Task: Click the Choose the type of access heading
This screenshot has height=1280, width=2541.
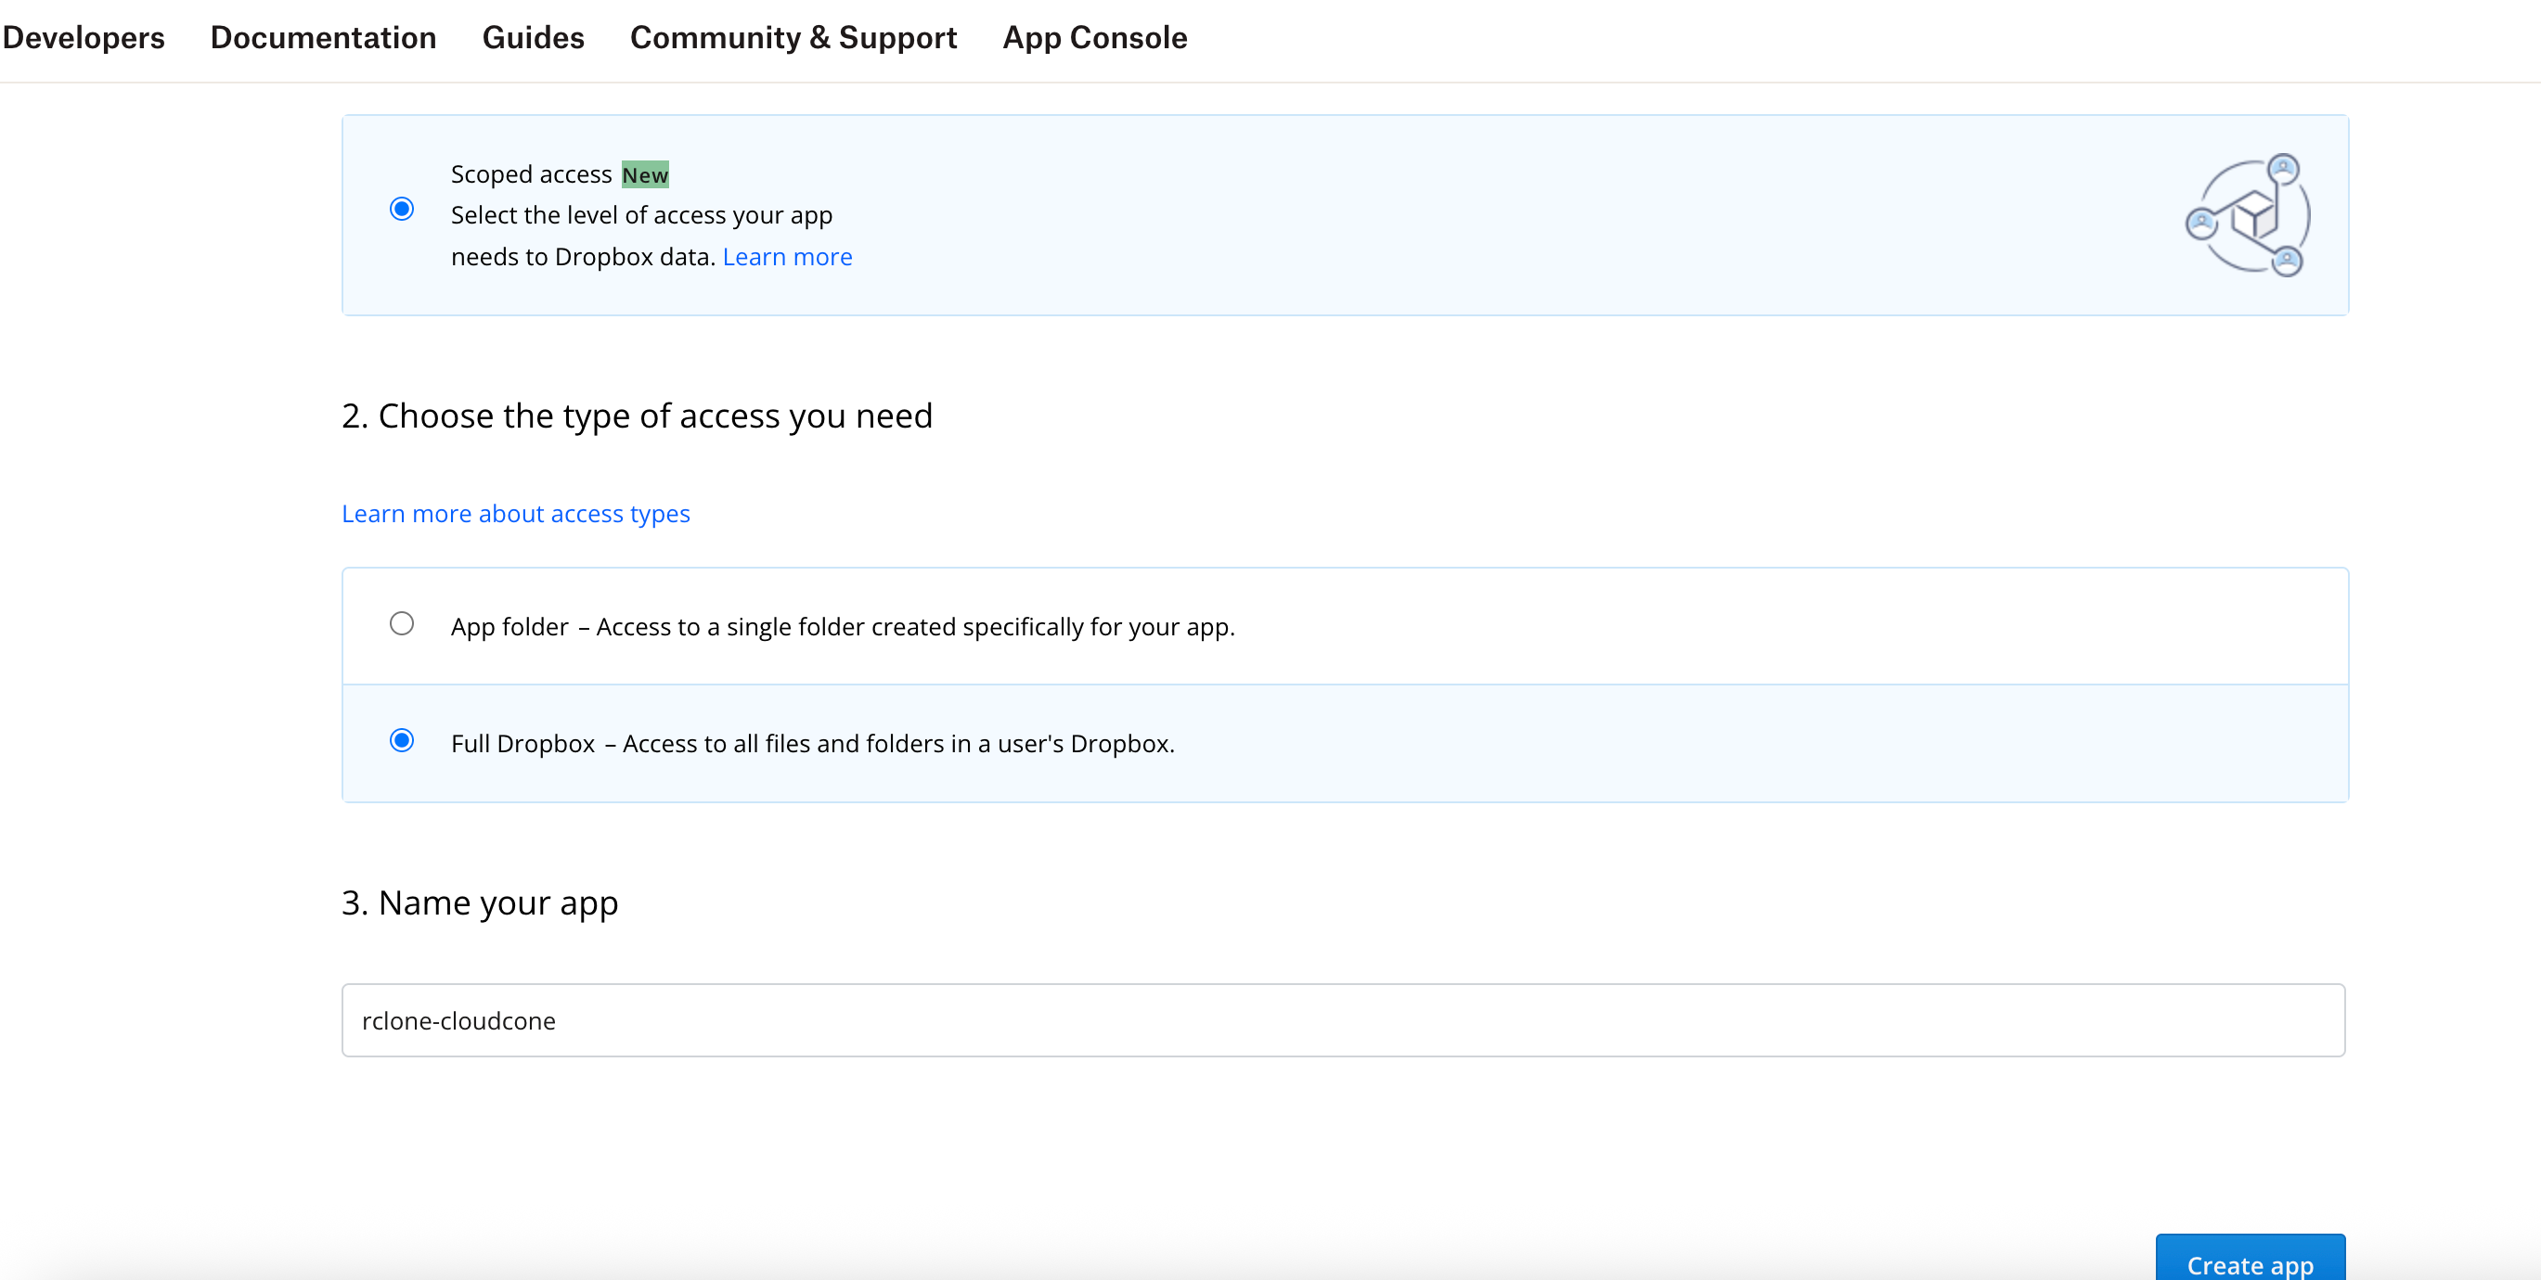Action: 637,416
